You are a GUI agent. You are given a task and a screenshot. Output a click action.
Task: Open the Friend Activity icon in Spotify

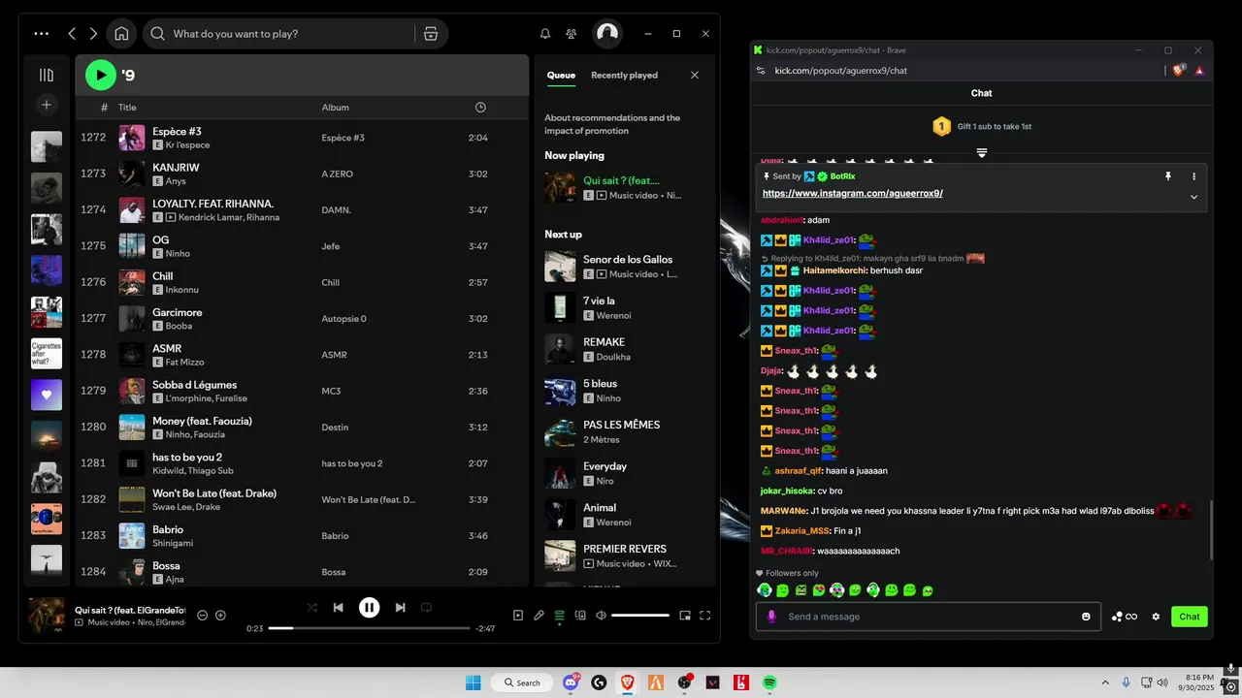tap(572, 33)
